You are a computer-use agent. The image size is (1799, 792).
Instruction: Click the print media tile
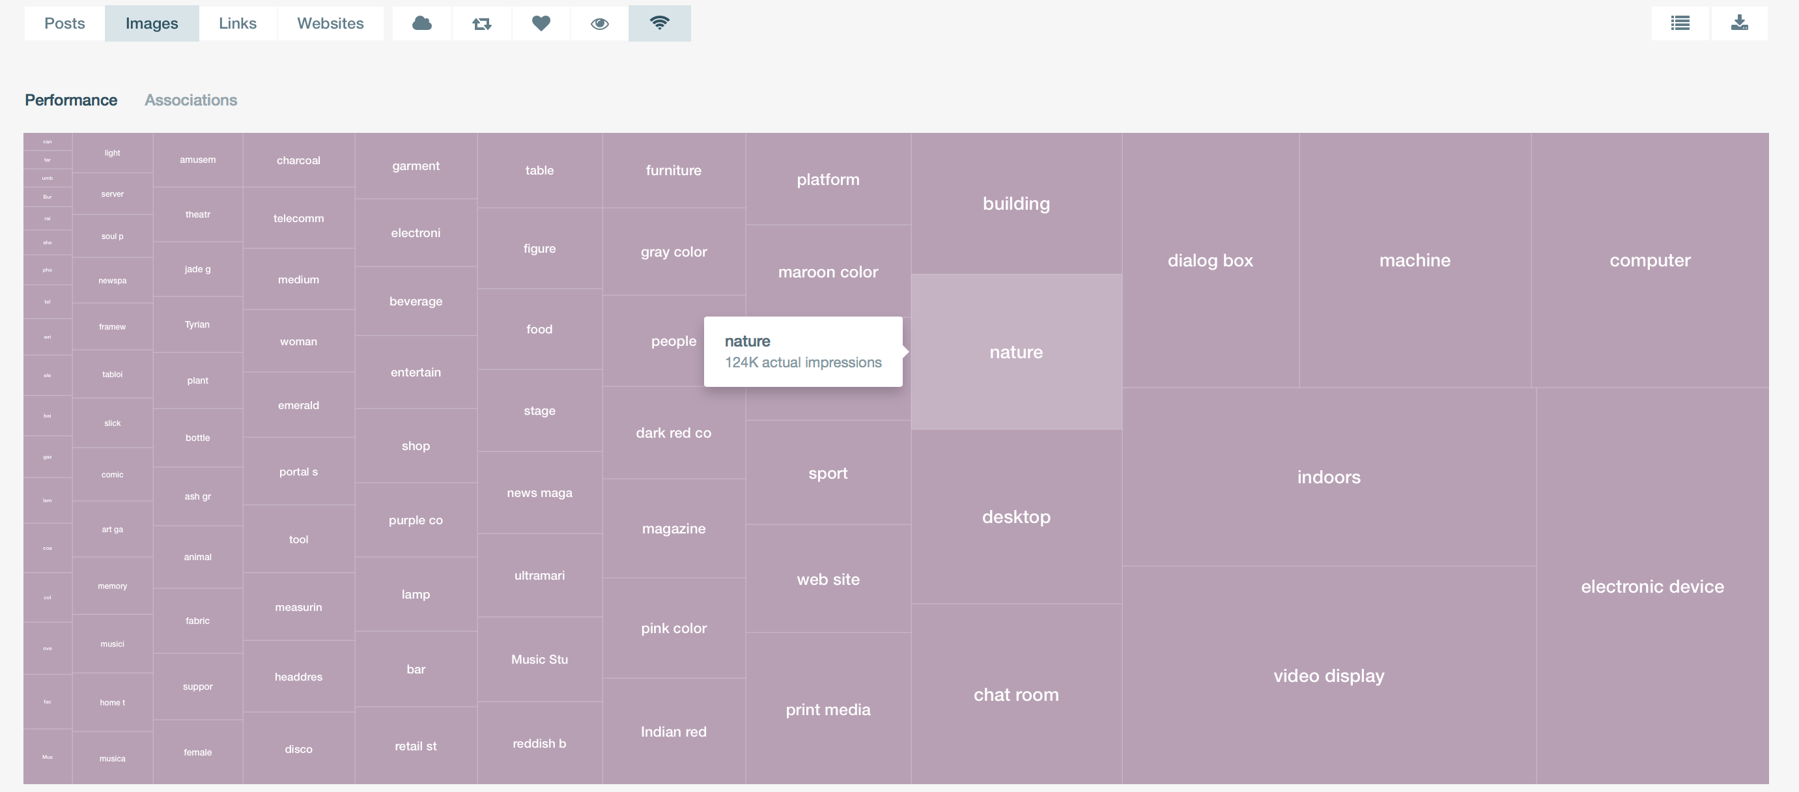[828, 709]
